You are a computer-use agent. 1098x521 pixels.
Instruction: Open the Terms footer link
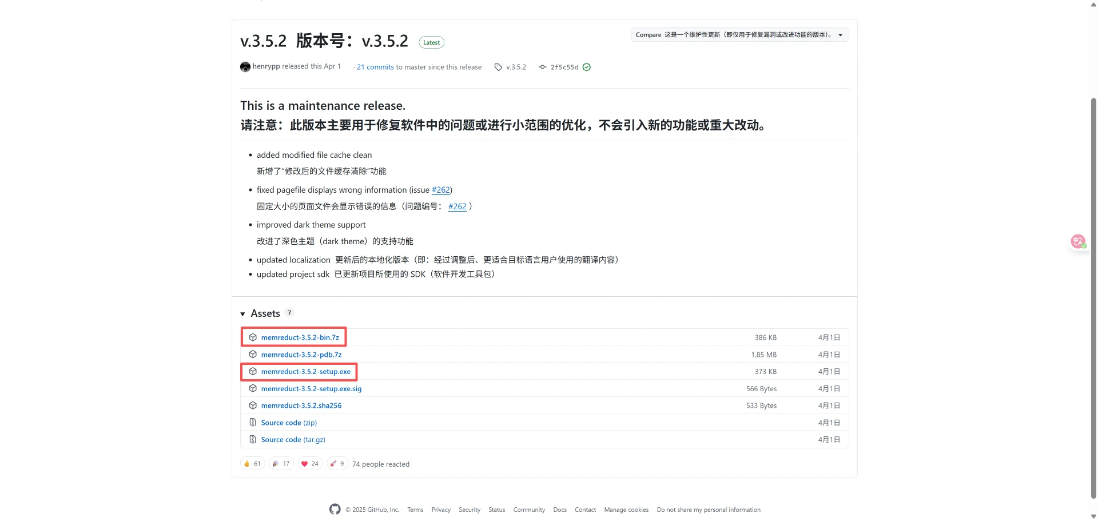coord(415,510)
